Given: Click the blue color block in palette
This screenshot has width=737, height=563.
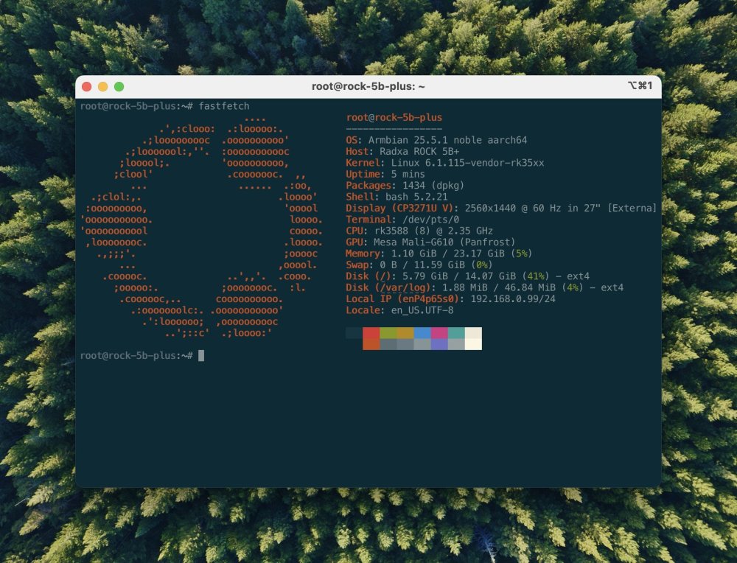Looking at the screenshot, I should pos(422,333).
